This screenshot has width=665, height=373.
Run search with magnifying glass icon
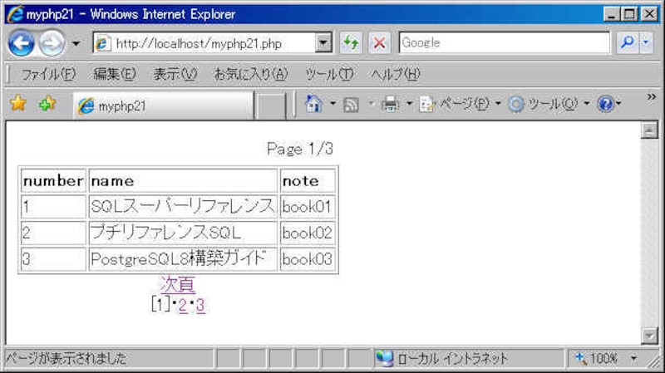(x=628, y=43)
